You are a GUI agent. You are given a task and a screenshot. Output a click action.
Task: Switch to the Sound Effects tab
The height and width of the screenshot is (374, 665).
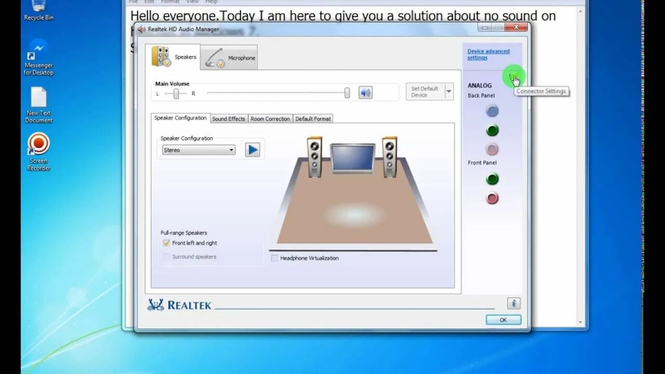click(x=229, y=119)
